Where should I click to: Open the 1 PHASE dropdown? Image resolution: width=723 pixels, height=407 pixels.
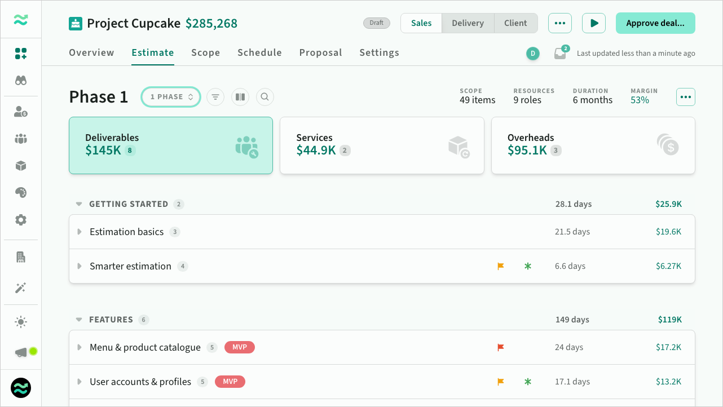tap(171, 97)
